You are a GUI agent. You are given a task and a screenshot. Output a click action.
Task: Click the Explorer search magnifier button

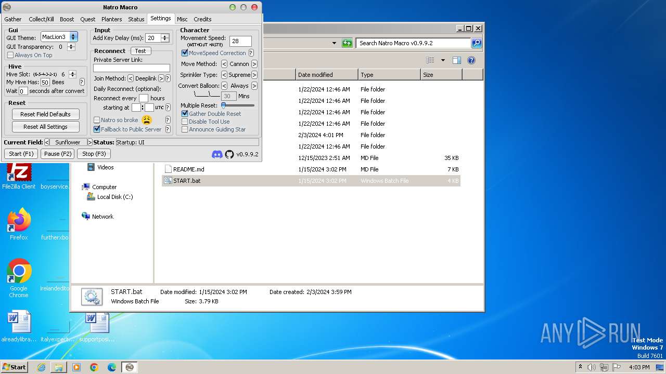[x=476, y=43]
